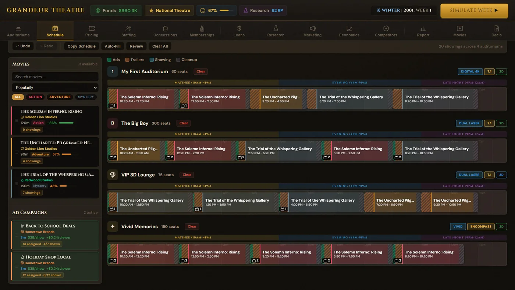The width and height of the screenshot is (515, 290).
Task: Open the Auditoriums section icon
Action: pyautogui.click(x=18, y=28)
